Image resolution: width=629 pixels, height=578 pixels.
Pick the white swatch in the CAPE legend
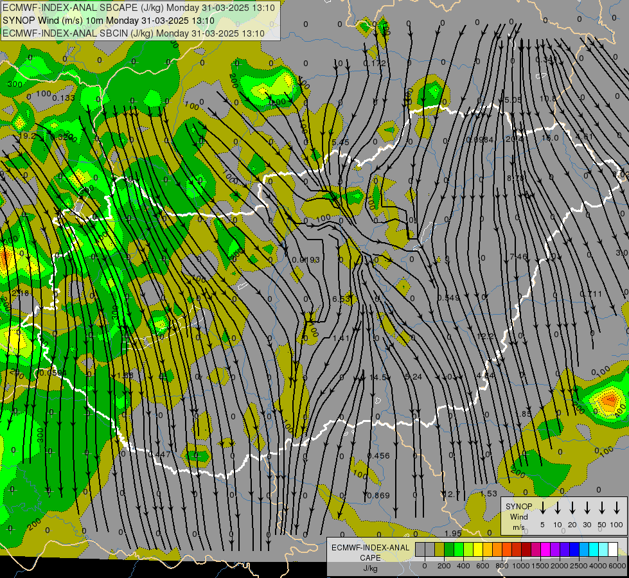point(612,549)
